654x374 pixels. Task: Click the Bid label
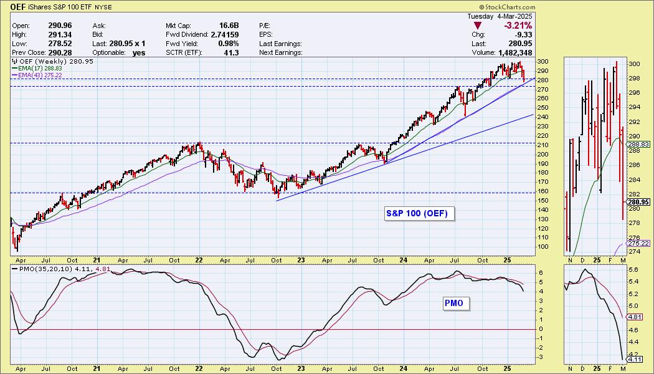98,35
